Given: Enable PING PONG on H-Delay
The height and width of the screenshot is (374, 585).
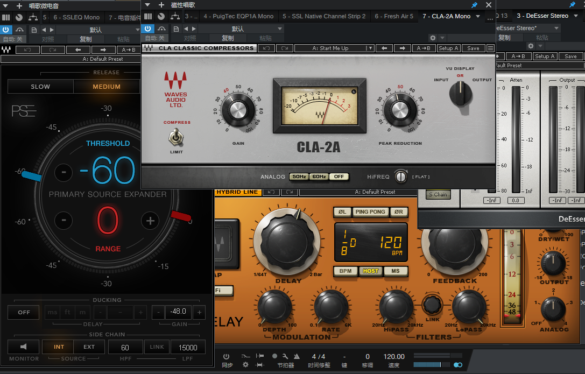Looking at the screenshot, I should [x=370, y=212].
